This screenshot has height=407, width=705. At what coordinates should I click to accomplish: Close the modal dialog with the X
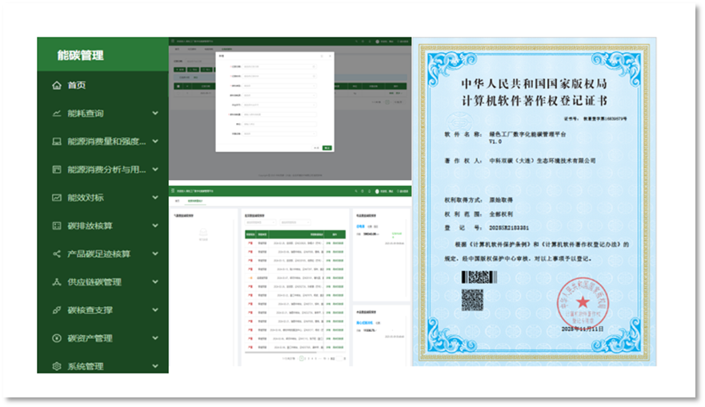(330, 55)
